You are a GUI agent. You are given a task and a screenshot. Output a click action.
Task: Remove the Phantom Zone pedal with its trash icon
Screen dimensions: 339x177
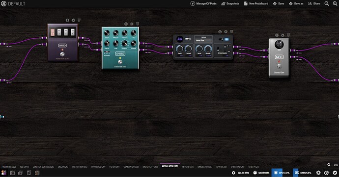(79, 20)
